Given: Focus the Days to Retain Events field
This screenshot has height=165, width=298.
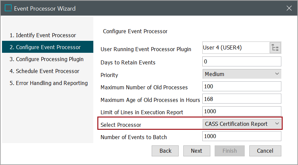Looking at the screenshot, I should (242, 61).
